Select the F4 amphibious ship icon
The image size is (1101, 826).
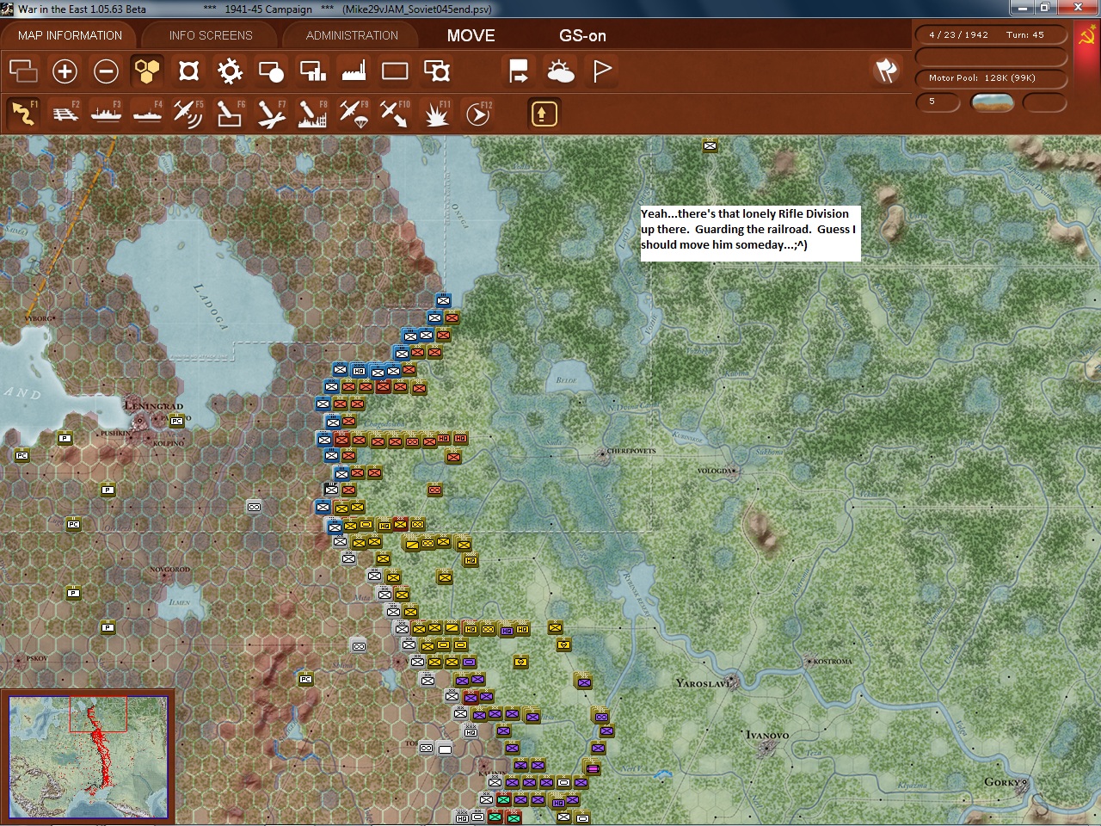(147, 114)
